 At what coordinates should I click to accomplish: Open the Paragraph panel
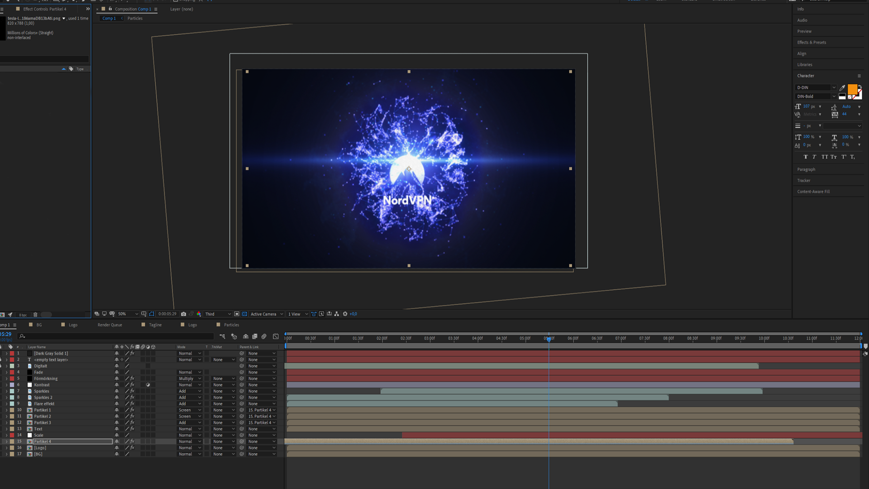tap(806, 169)
